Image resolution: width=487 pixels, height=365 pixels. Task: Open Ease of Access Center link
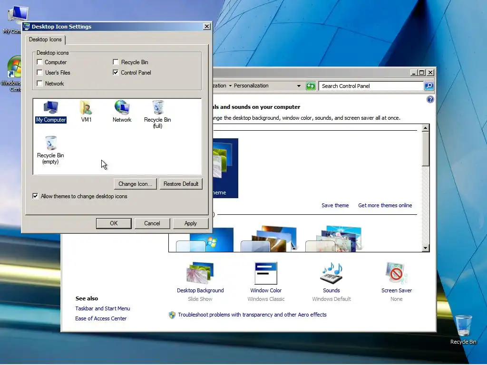coord(101,318)
